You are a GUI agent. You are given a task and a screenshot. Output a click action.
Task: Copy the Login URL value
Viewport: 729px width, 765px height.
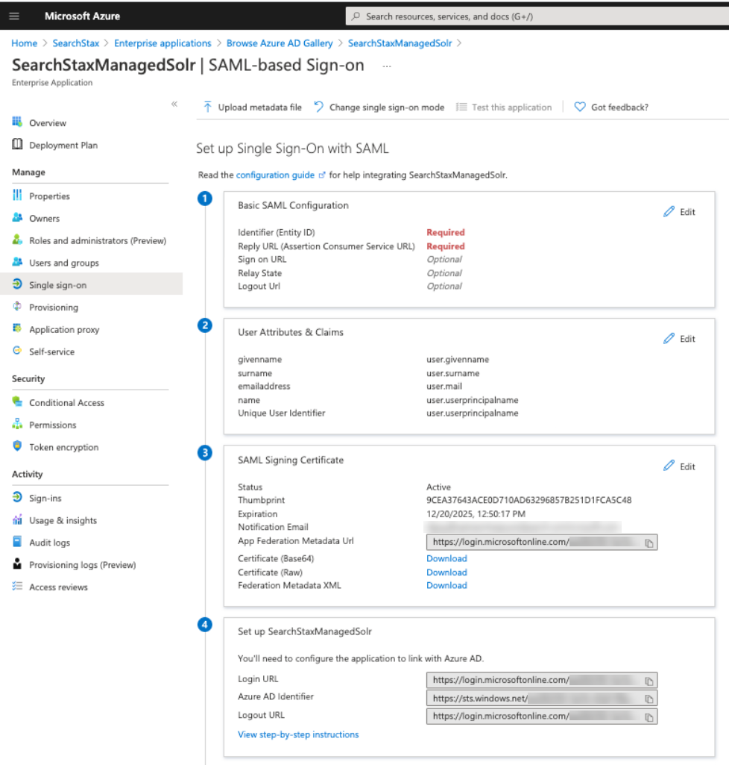[x=649, y=681]
